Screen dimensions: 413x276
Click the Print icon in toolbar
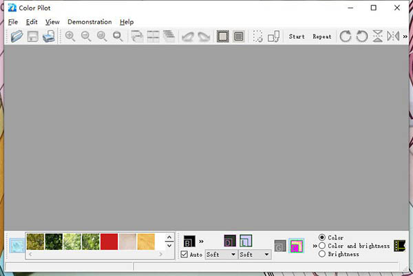point(49,36)
